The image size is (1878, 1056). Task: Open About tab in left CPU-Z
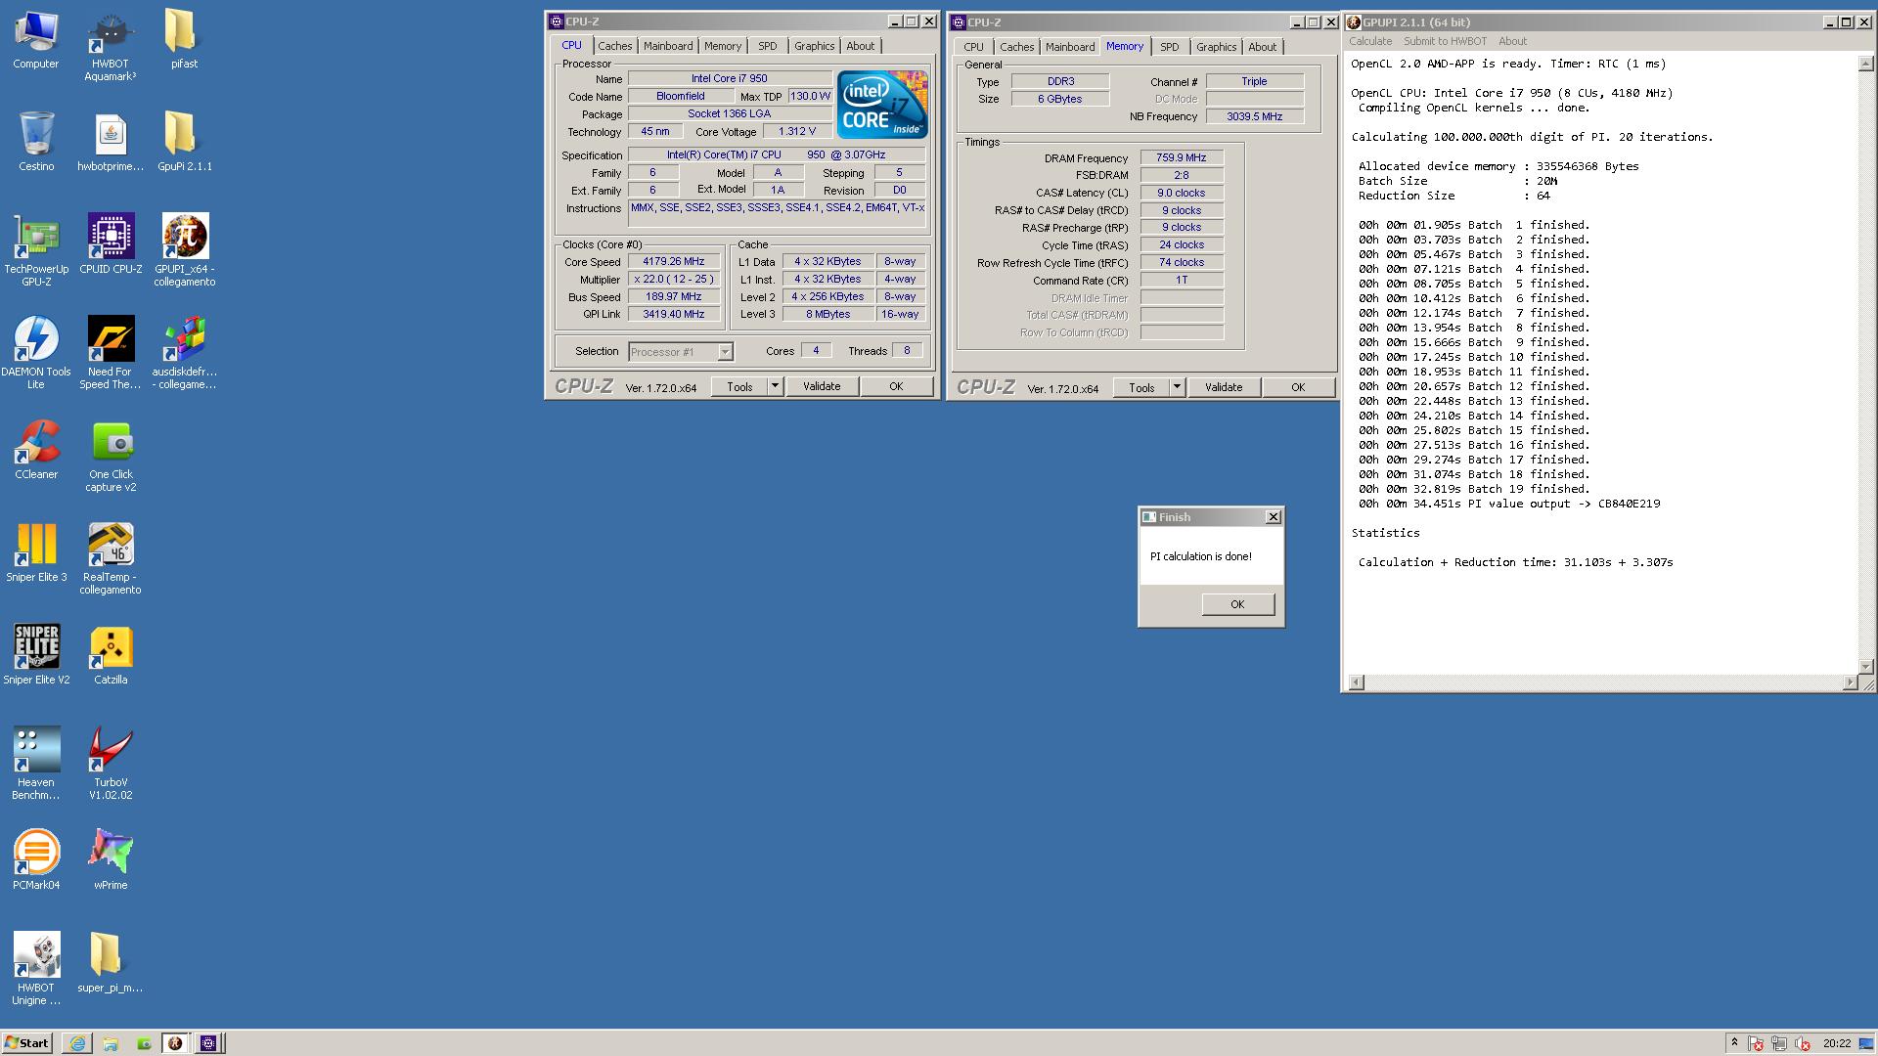pyautogui.click(x=861, y=46)
